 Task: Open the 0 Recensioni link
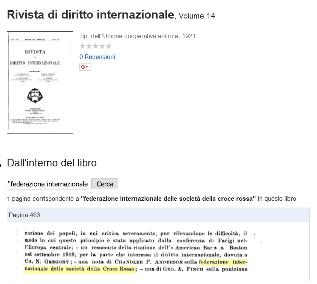97,57
